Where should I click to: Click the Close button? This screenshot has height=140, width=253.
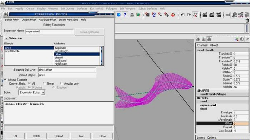point(102,136)
